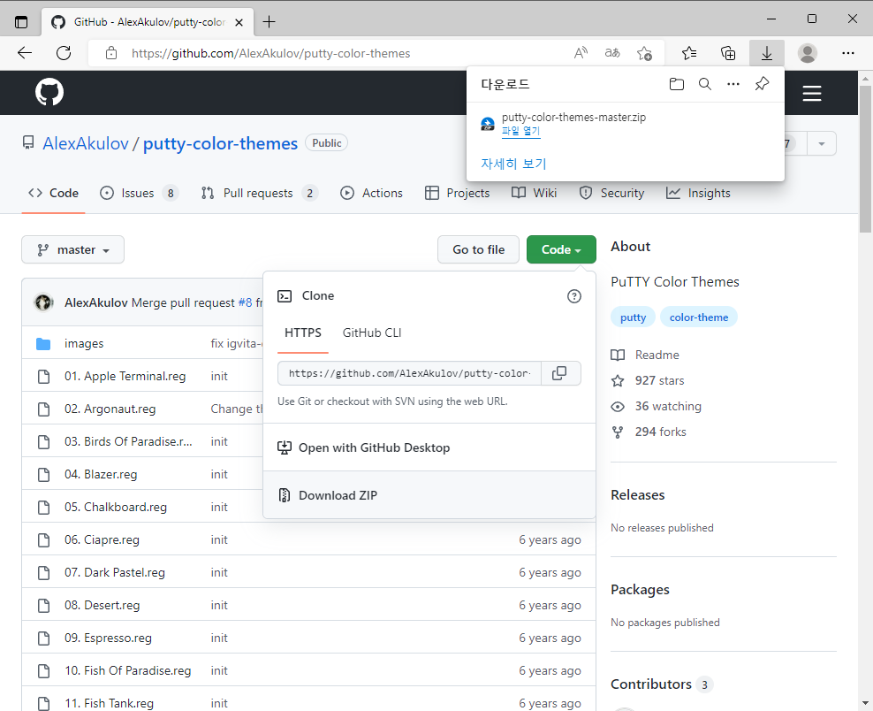The width and height of the screenshot is (873, 711).
Task: Search downloads using the magnifier icon
Action: click(x=705, y=84)
